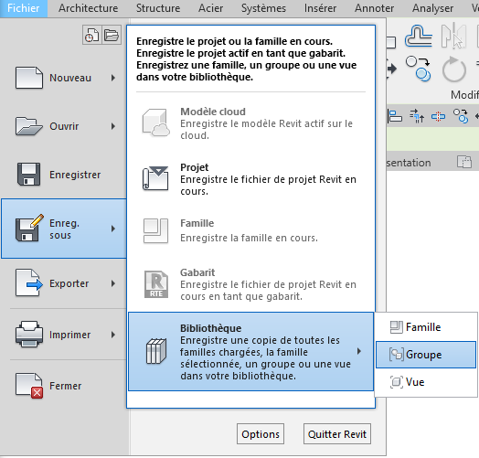
Task: Open the Options button
Action: 261,434
